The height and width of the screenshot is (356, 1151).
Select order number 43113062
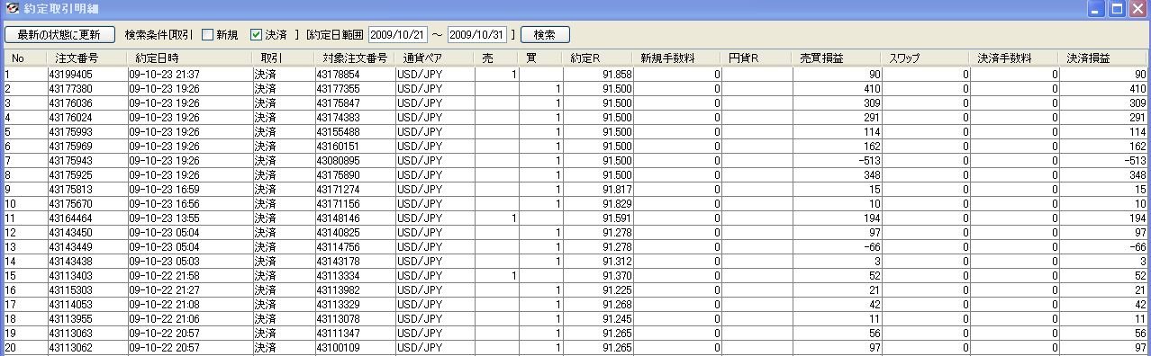71,348
